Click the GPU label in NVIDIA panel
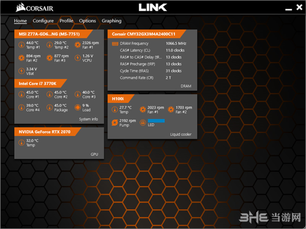Image resolution: width=306 pixels, height=229 pixels. [94, 154]
